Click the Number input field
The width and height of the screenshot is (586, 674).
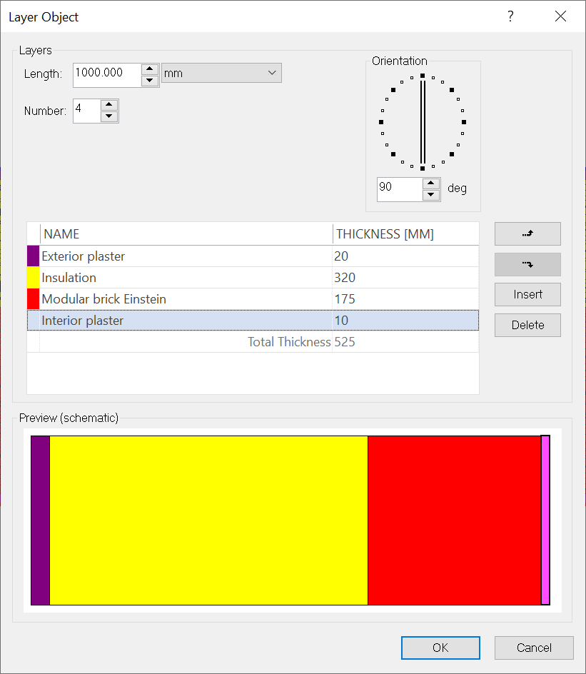[87, 111]
